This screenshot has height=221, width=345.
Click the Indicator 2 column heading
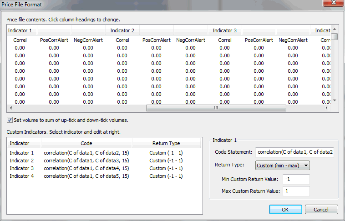[122, 30]
